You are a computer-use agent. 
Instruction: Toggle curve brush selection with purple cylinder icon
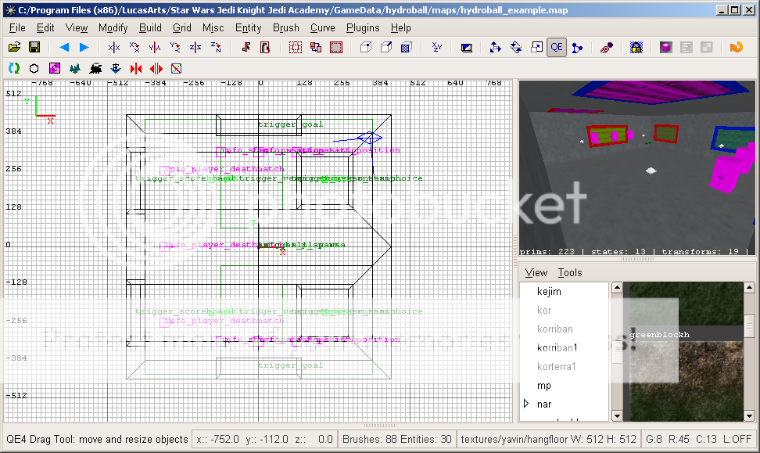[665, 47]
